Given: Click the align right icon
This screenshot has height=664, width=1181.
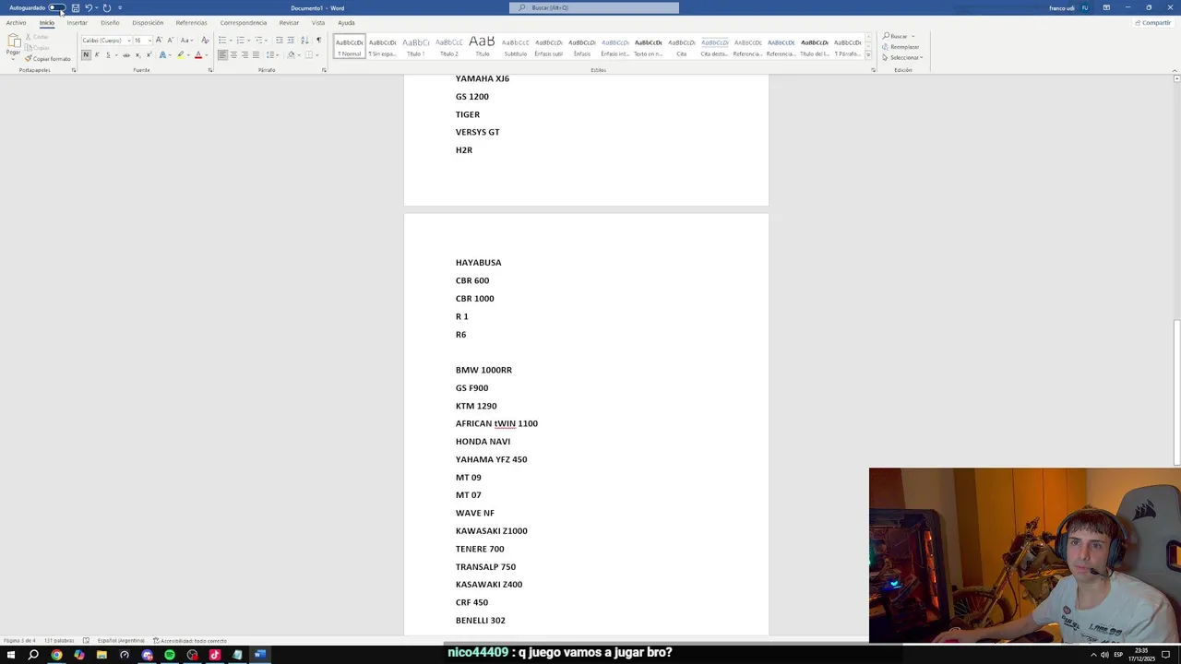Looking at the screenshot, I should (x=245, y=55).
